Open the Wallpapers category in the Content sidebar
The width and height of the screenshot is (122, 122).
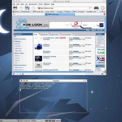coord(17,41)
